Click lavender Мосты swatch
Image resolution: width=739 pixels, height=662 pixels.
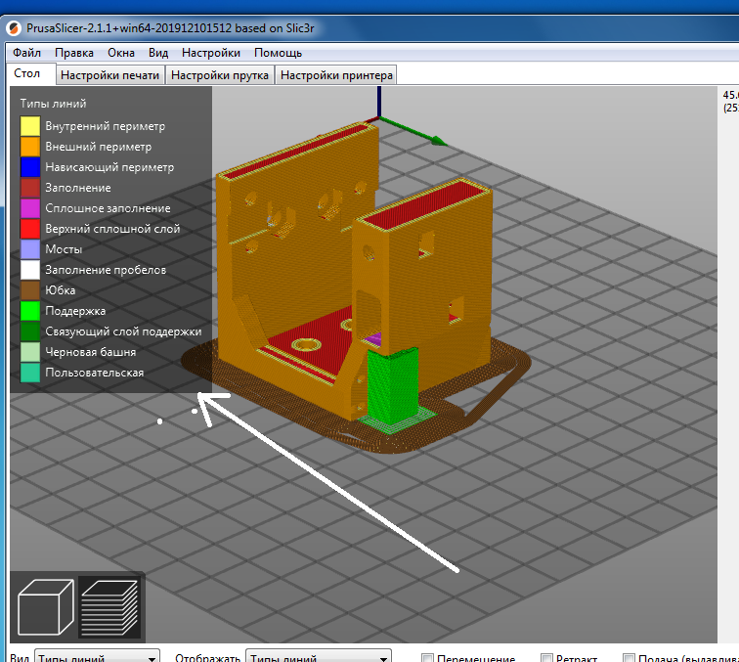point(30,249)
